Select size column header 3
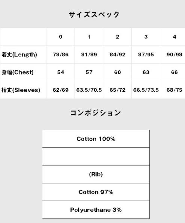Screen dimensions: 185x223 pyautogui.click(x=146, y=37)
